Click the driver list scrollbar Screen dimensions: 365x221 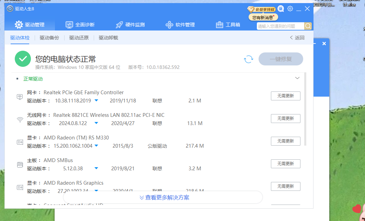[x=305, y=109]
